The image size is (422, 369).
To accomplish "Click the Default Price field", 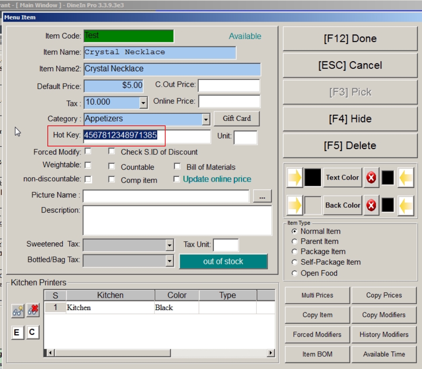I will coord(113,86).
